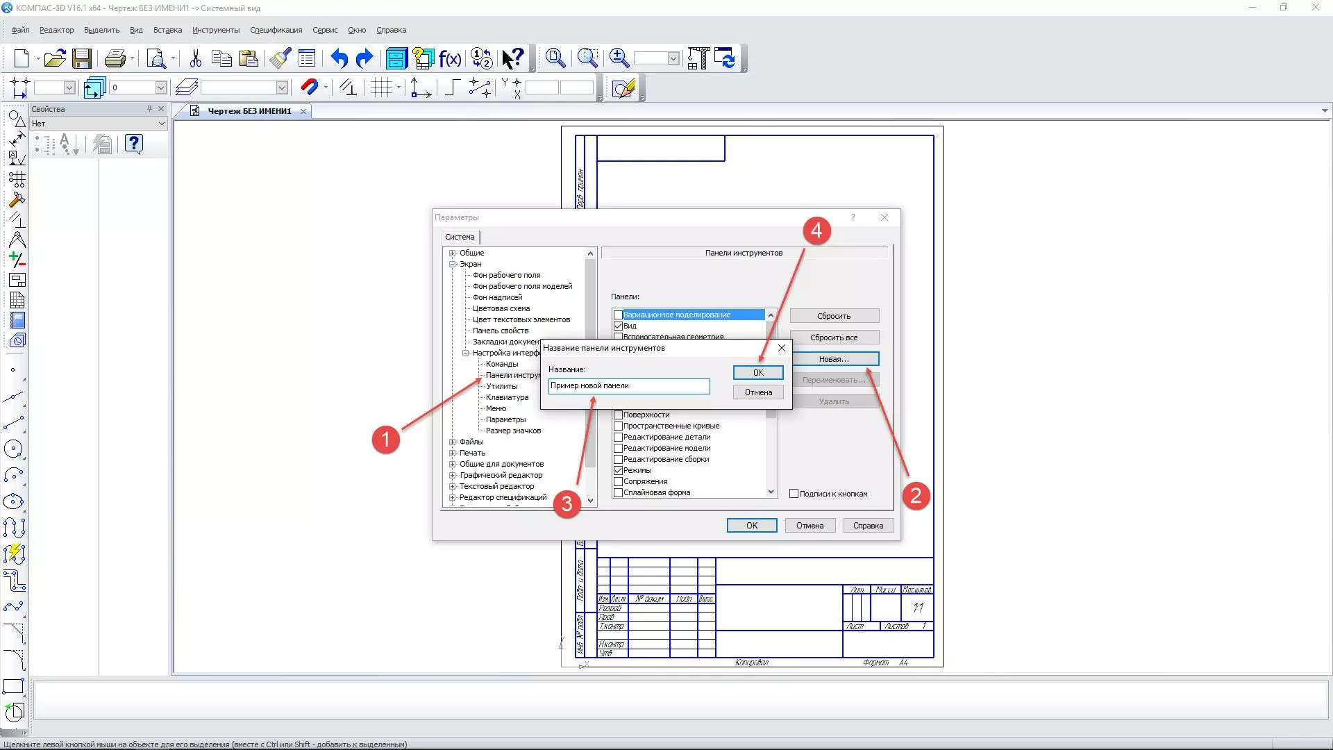Expand the Общие tree node

tap(453, 253)
